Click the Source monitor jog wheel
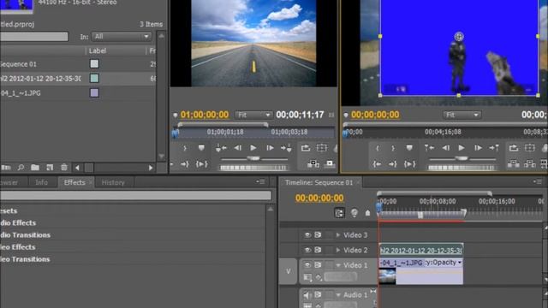The image size is (548, 308). 253,168
